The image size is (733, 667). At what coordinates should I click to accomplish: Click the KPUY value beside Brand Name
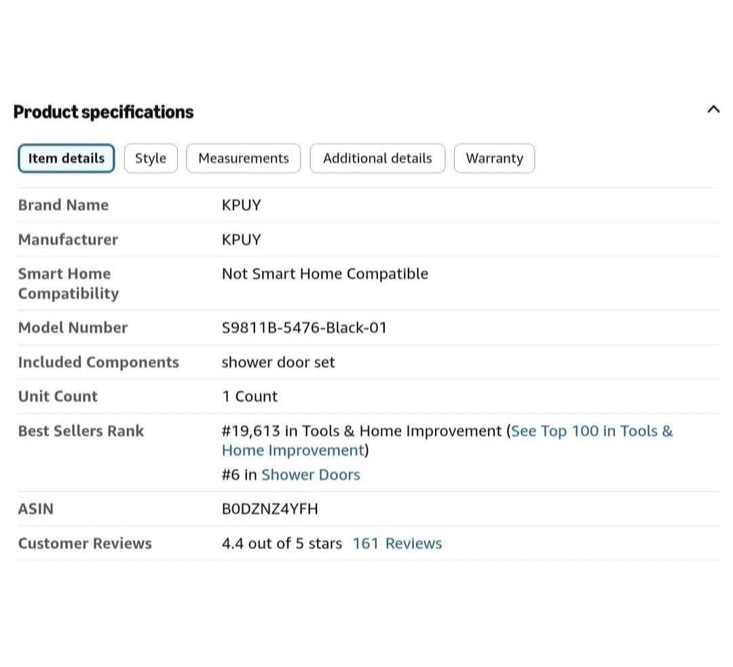241,205
